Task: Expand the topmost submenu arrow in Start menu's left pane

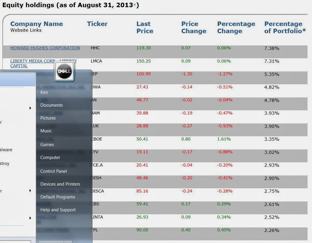Action: [x=30, y=108]
